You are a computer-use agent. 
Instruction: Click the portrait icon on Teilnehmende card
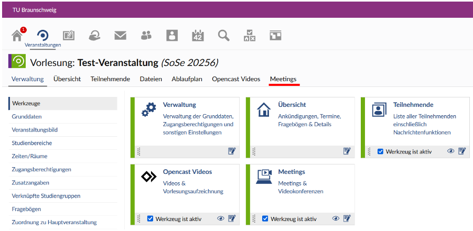coord(379,109)
